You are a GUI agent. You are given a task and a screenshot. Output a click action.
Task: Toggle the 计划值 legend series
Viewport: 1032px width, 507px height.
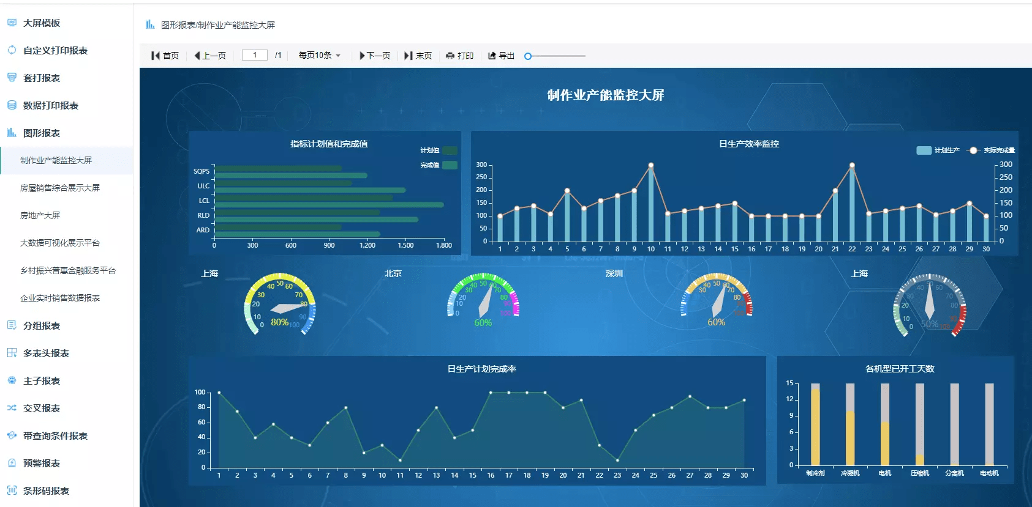(449, 150)
